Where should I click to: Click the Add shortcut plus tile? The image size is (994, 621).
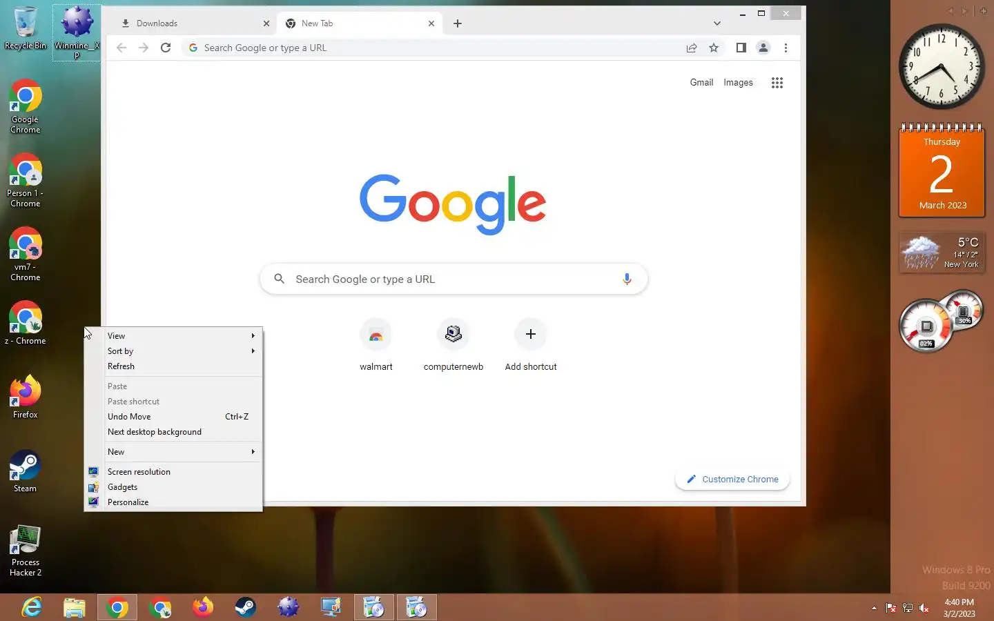(531, 345)
